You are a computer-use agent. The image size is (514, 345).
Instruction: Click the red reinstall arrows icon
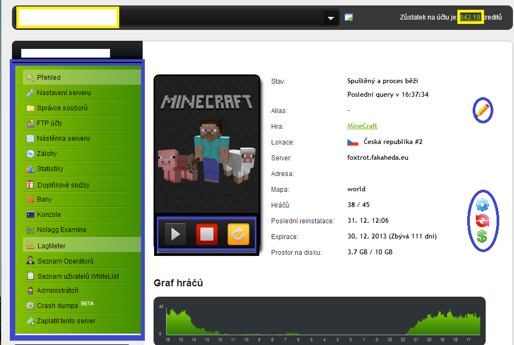point(482,221)
